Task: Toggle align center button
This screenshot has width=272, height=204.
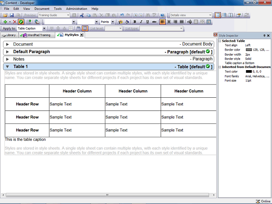Action: pyautogui.click(x=169, y=22)
